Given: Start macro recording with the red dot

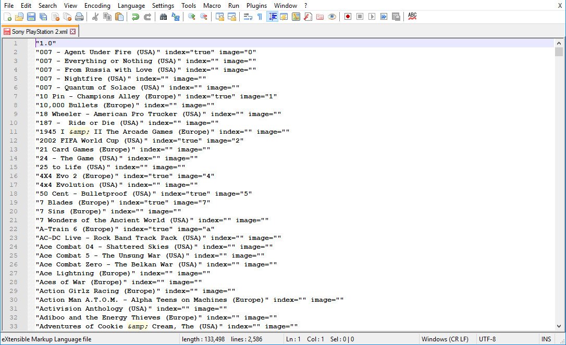Looking at the screenshot, I should pos(348,17).
